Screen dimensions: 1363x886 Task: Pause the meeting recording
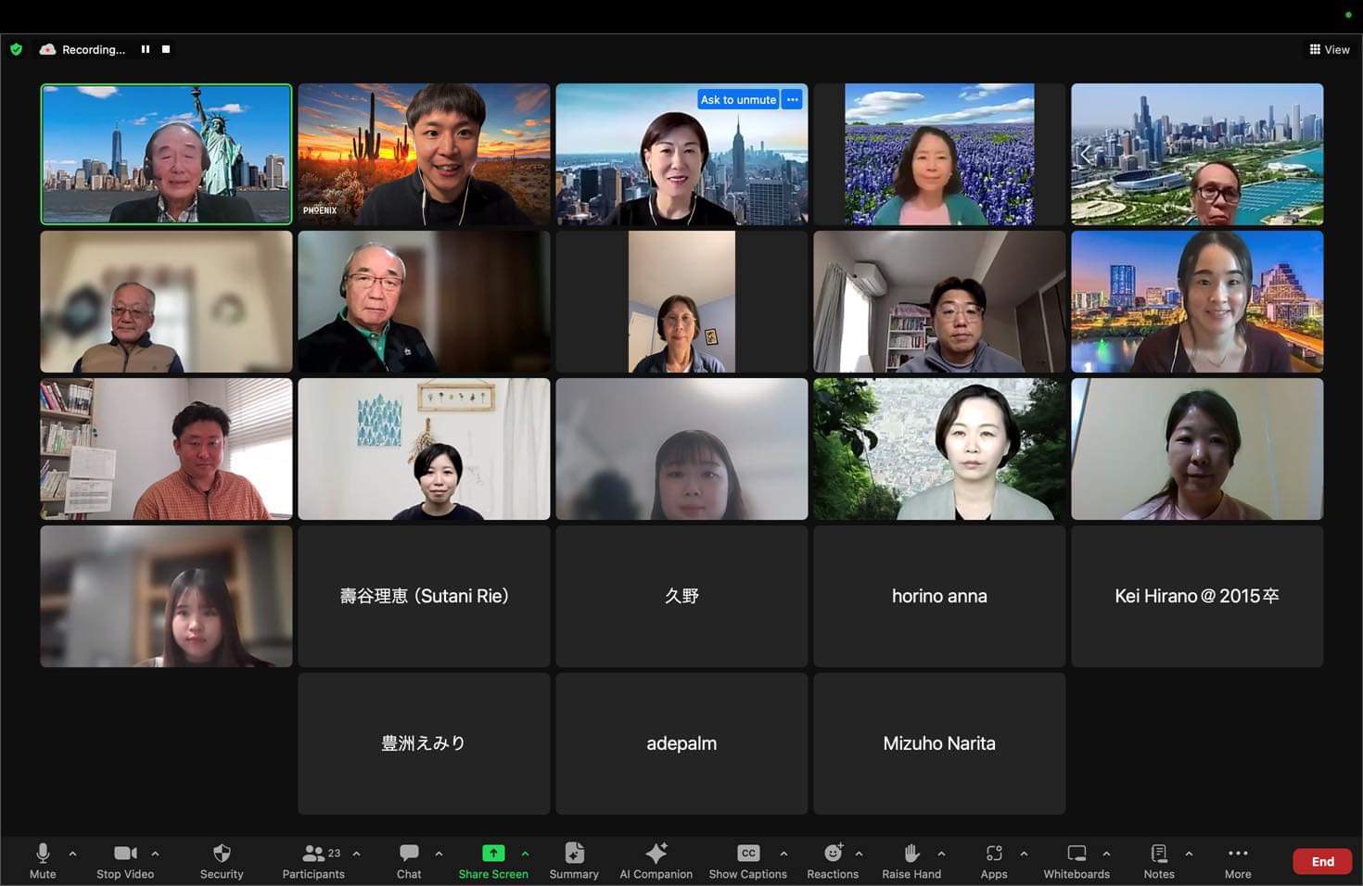[146, 49]
